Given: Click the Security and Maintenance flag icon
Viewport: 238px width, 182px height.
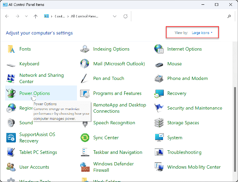Looking at the screenshot, I should (159, 108).
